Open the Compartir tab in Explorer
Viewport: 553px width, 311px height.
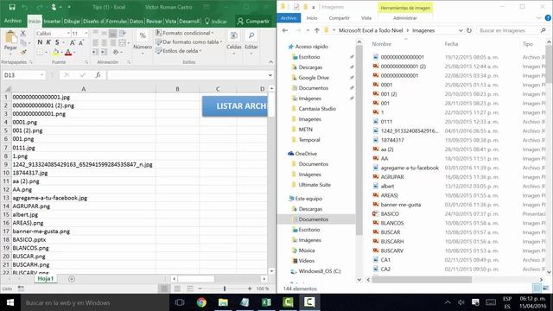click(x=339, y=18)
